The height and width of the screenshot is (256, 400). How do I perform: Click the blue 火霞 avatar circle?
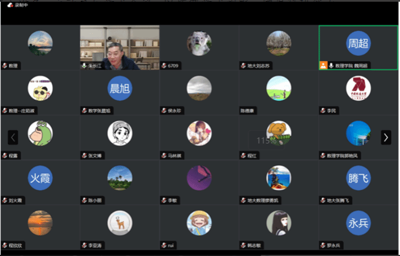point(40,178)
